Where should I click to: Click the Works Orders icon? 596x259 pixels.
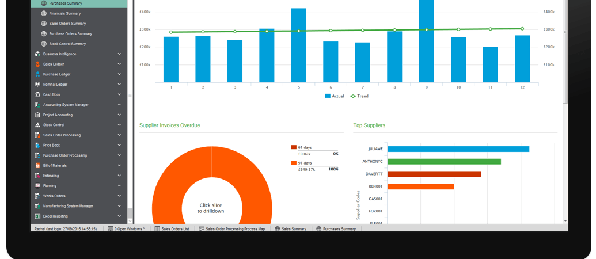click(x=37, y=196)
